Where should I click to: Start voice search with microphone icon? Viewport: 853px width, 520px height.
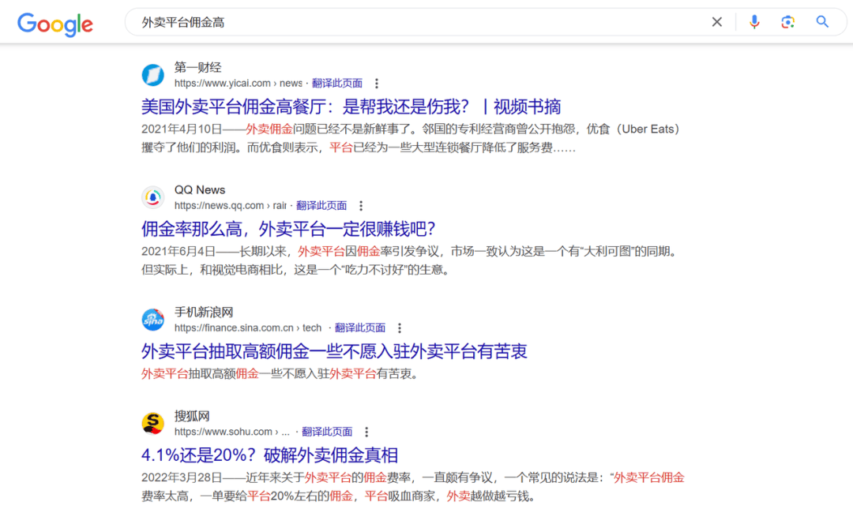754,22
